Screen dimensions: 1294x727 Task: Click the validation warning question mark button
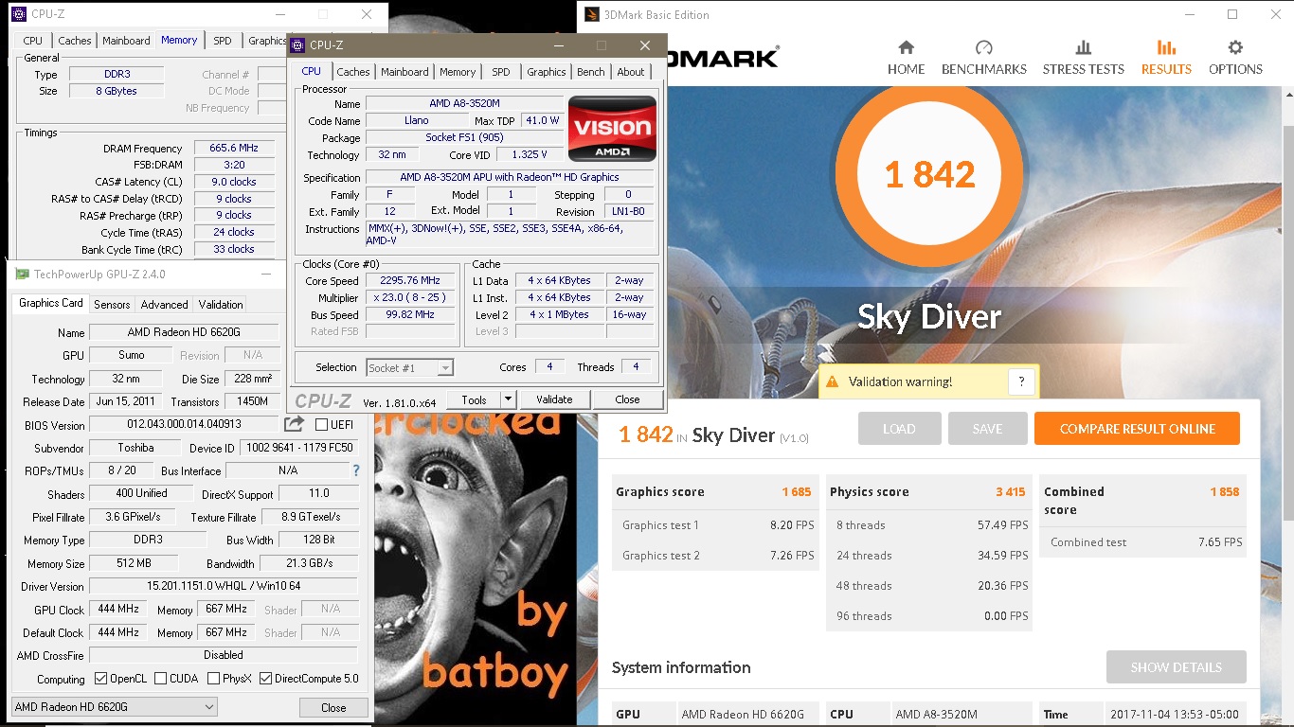point(1021,381)
